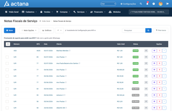Select all rows with header checkbox
The image size is (172, 111).
(x=8, y=44)
